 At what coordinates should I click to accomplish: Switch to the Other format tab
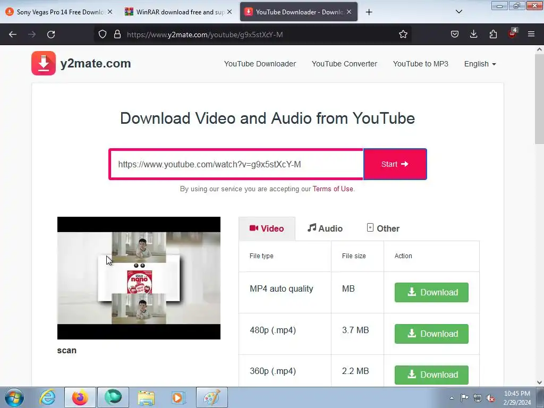383,228
